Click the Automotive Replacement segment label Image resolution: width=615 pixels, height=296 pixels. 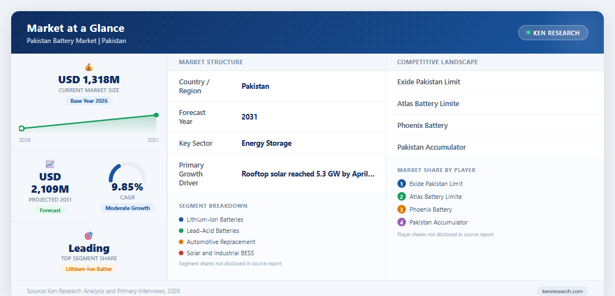tap(221, 242)
